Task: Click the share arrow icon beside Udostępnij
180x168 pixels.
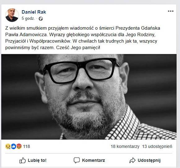Action: (x=132, y=160)
